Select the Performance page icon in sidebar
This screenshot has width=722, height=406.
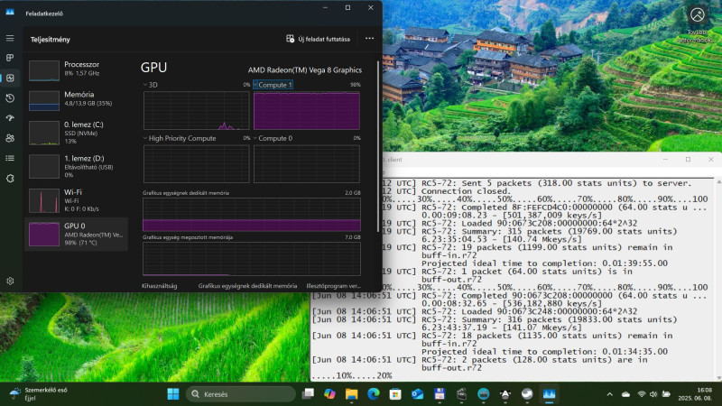pos(10,78)
